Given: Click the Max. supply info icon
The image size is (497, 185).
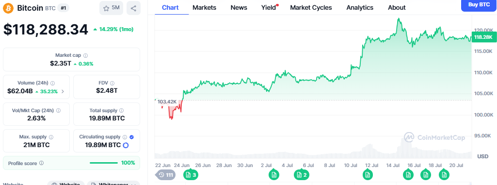Looking at the screenshot, I should click(51, 137).
